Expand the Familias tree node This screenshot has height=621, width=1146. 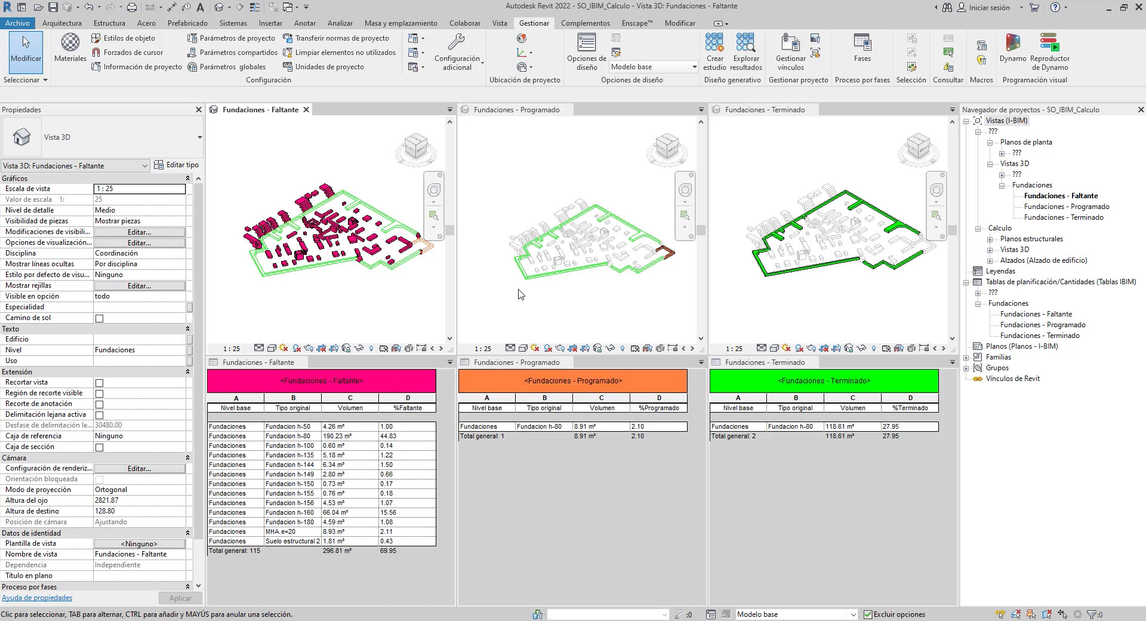click(x=966, y=357)
